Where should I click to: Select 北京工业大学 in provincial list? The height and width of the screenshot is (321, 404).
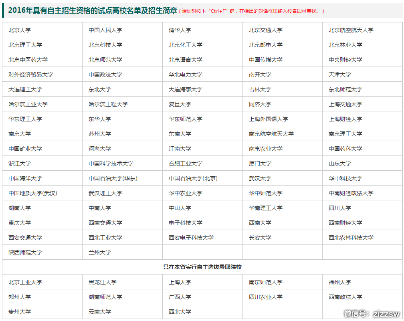click(25, 282)
